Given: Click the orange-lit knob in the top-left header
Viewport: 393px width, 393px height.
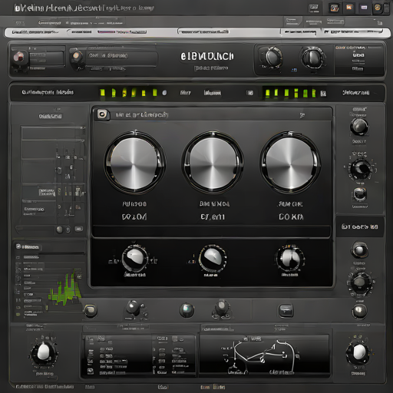Looking at the screenshot, I should [x=77, y=56].
